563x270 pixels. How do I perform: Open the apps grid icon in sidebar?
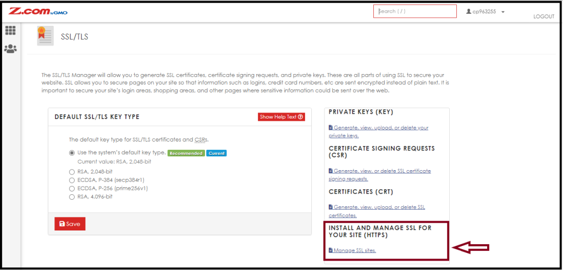[x=10, y=31]
